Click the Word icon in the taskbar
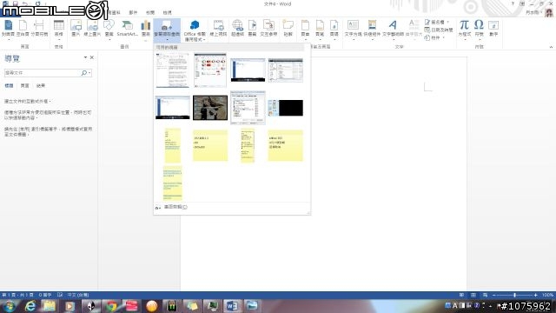 [232, 306]
